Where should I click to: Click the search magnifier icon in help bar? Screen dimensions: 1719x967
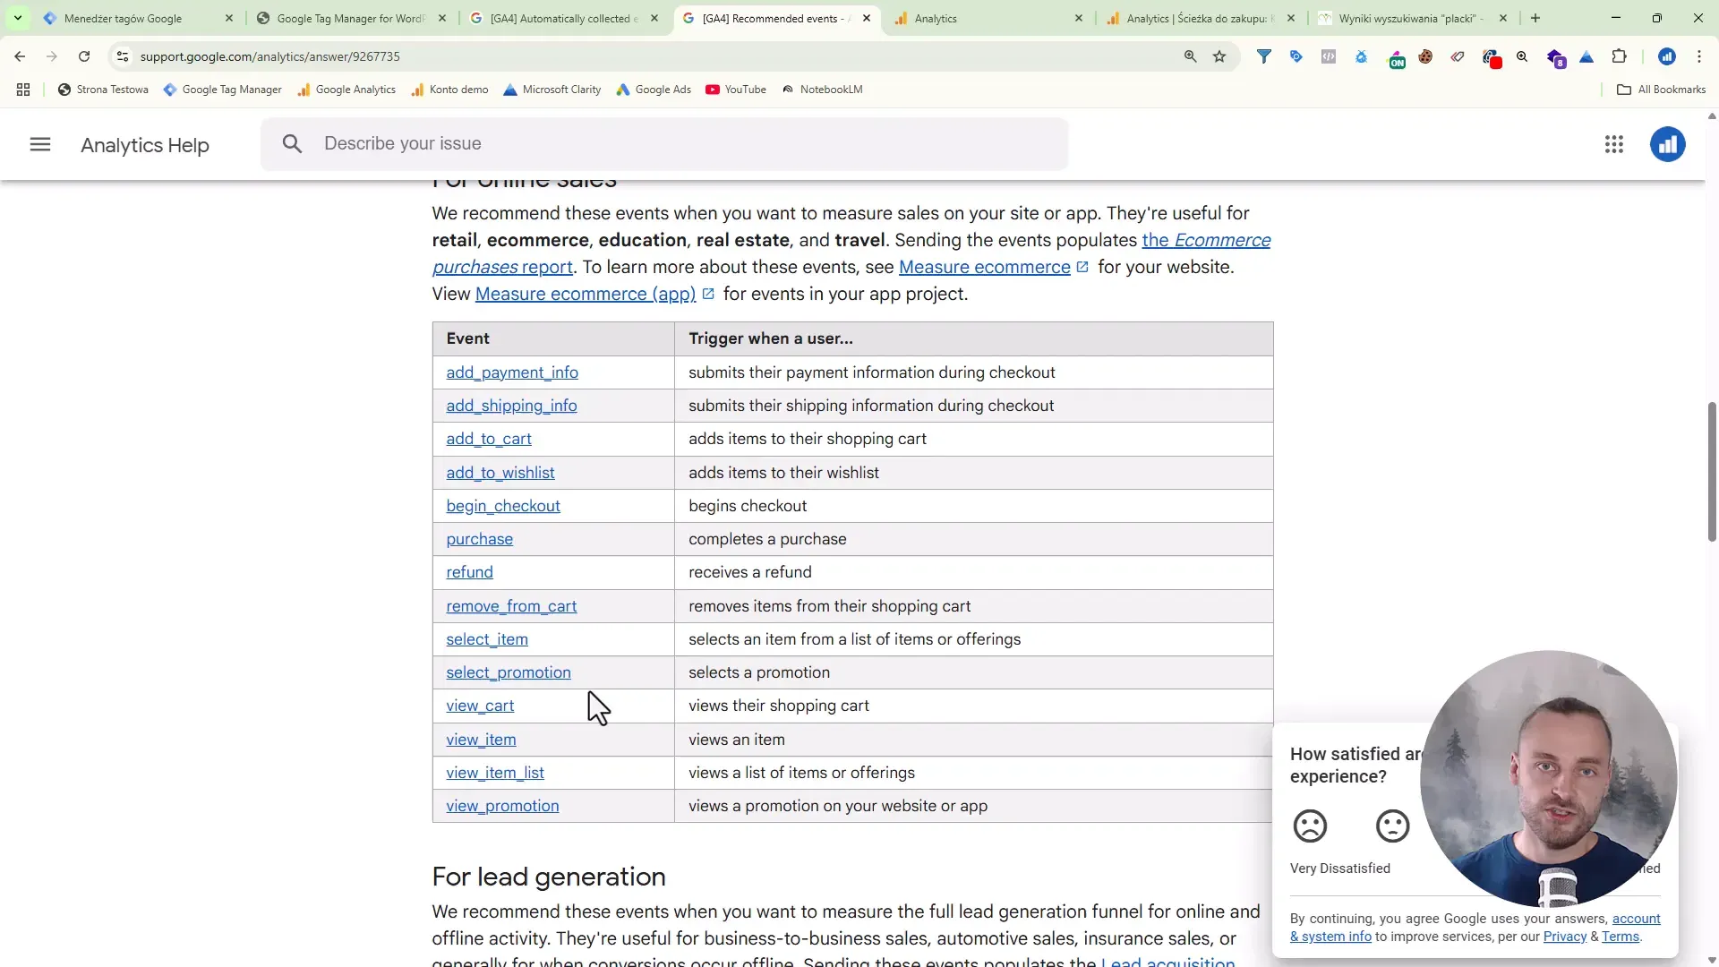292,143
